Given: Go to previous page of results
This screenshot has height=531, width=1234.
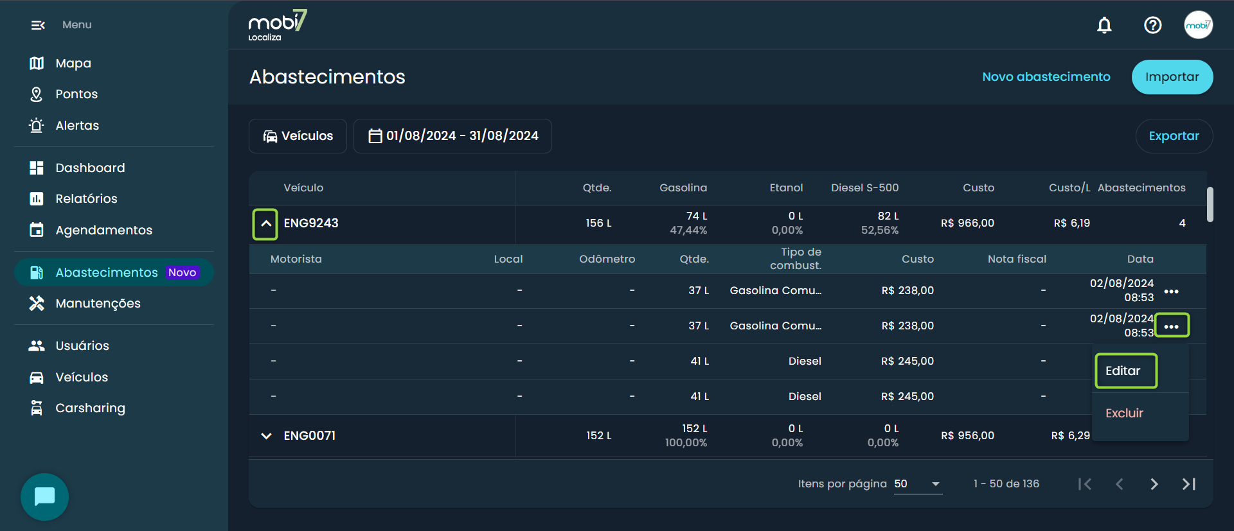Looking at the screenshot, I should (1120, 484).
